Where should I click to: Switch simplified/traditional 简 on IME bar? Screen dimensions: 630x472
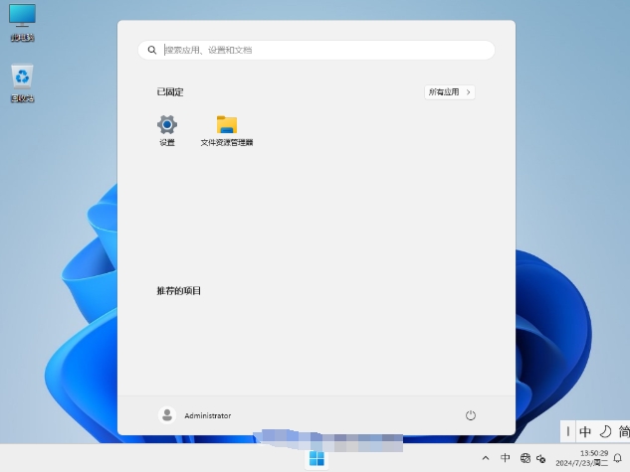tap(623, 432)
